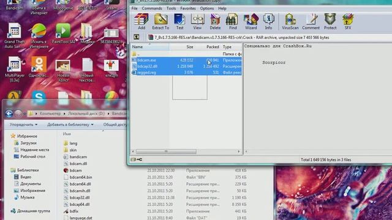This screenshot has width=392, height=220.
Task: Click the Delete toolbar icon
Action: tap(215, 22)
